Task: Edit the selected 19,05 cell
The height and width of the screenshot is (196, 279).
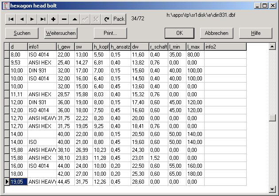Action: click(19, 181)
